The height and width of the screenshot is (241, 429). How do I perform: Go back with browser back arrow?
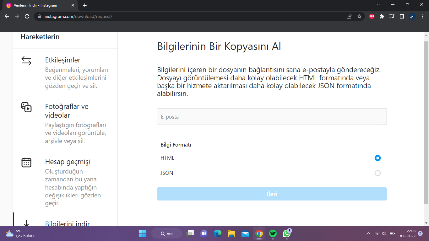tap(7, 16)
